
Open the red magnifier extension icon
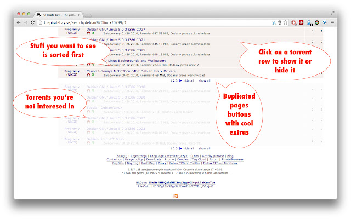(294, 22)
